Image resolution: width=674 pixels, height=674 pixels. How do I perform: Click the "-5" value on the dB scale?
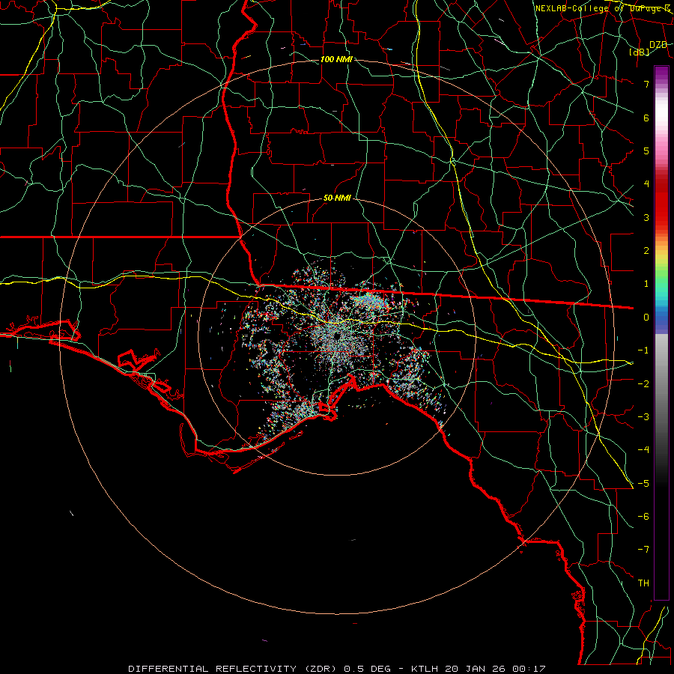(x=643, y=484)
